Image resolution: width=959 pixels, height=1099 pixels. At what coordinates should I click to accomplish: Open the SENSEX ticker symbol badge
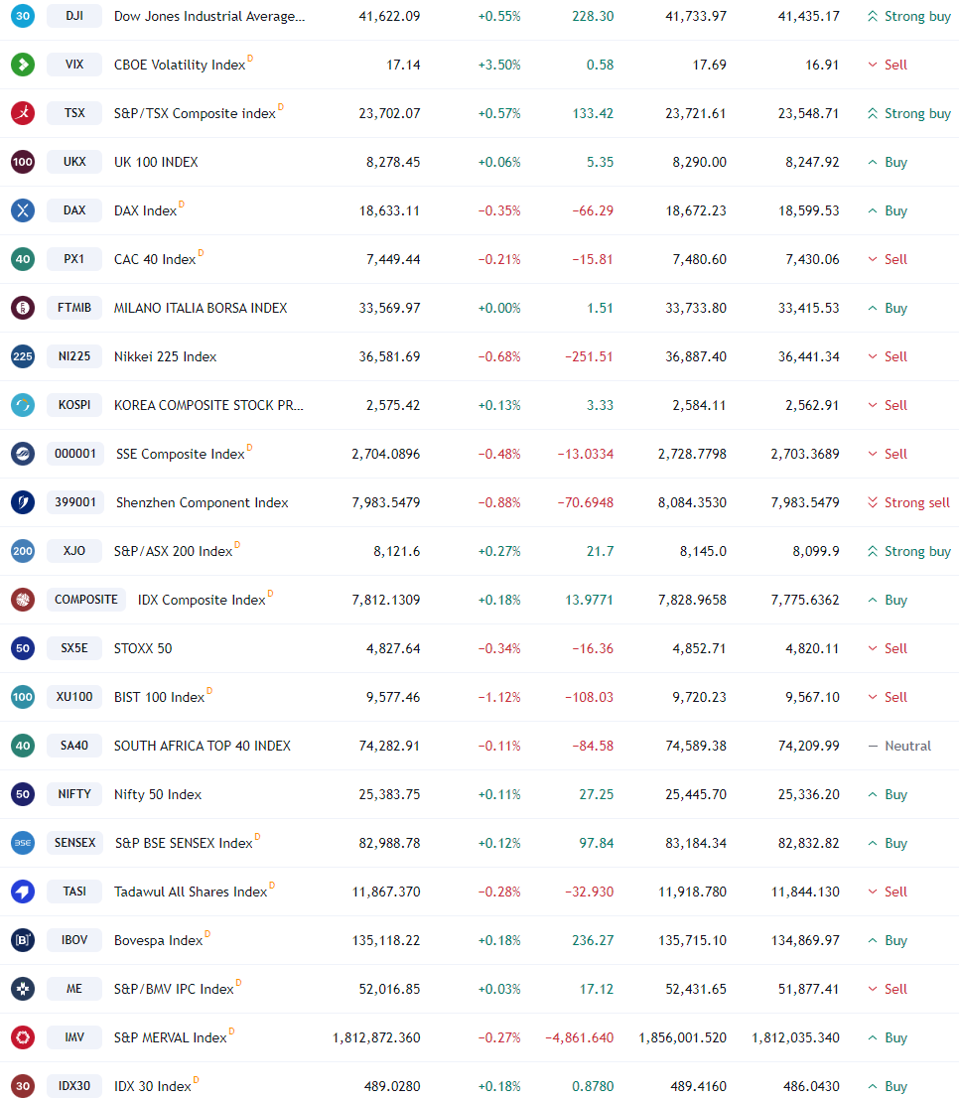(75, 843)
